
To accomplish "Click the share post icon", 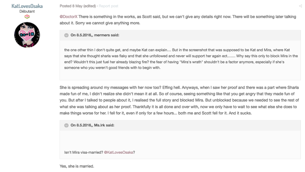I will tap(300, 6).
